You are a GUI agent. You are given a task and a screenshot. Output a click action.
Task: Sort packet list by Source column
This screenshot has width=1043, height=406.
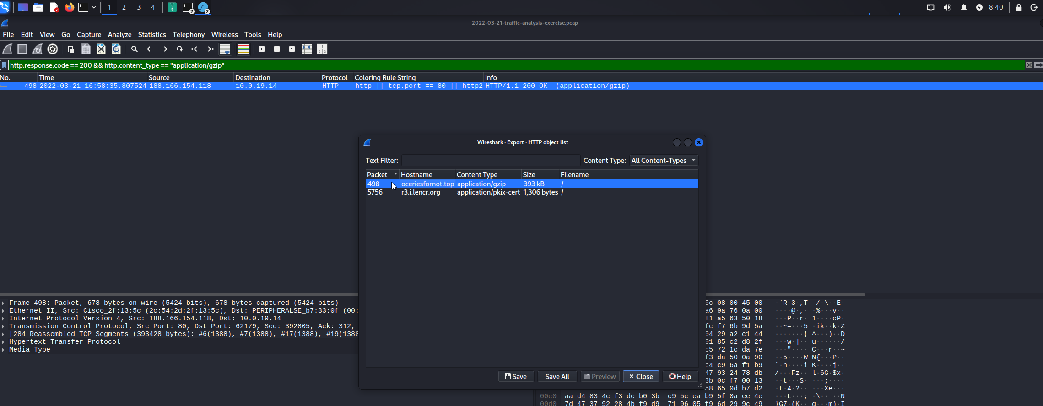pos(190,77)
